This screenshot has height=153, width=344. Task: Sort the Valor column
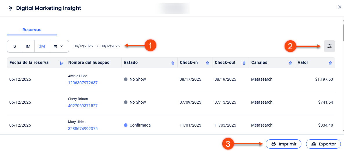(330, 63)
